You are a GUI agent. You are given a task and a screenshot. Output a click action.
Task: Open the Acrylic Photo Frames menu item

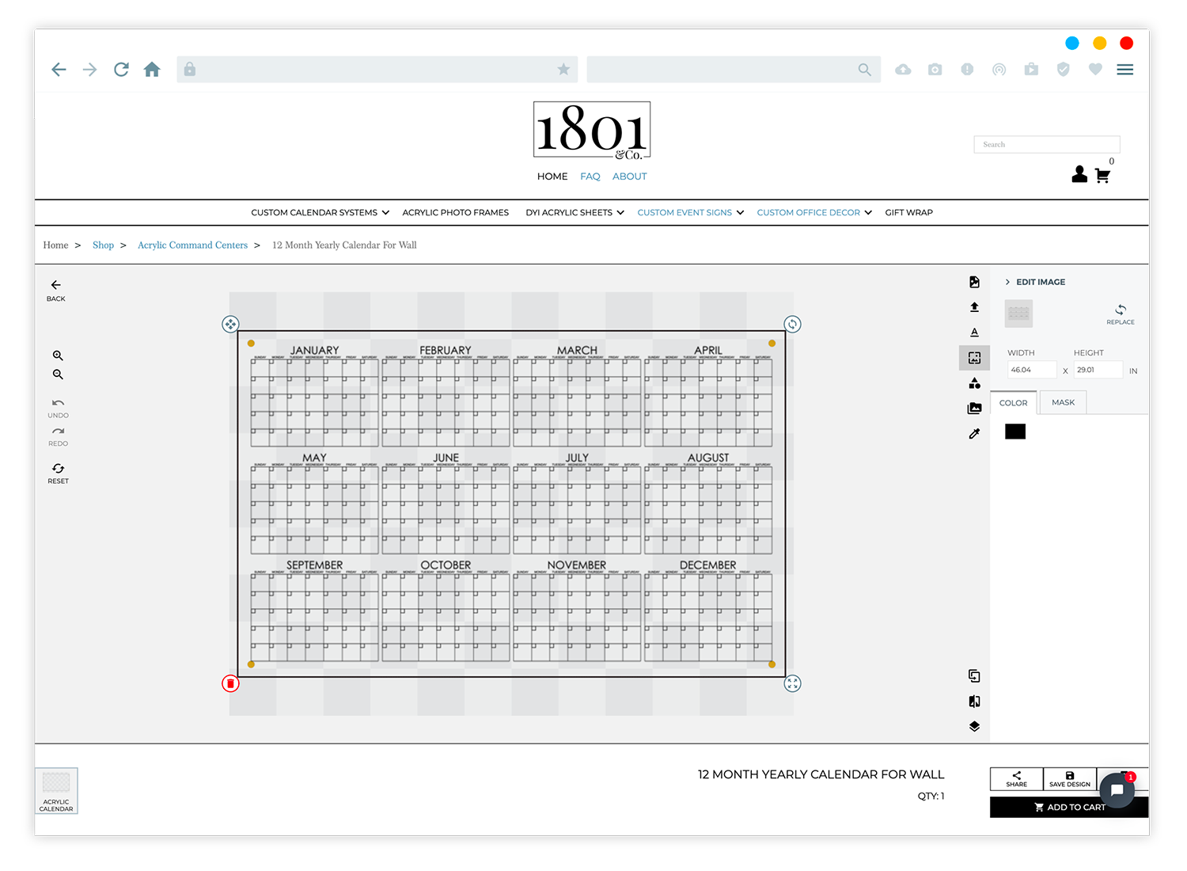455,212
